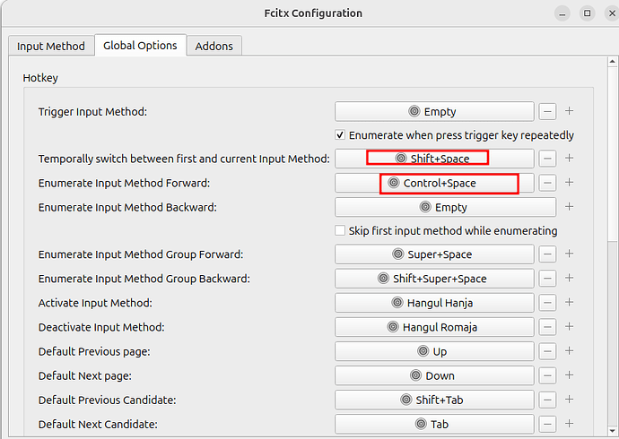This screenshot has height=439, width=619.
Task: Add hotkey for Default Next Candidate
Action: 569,424
